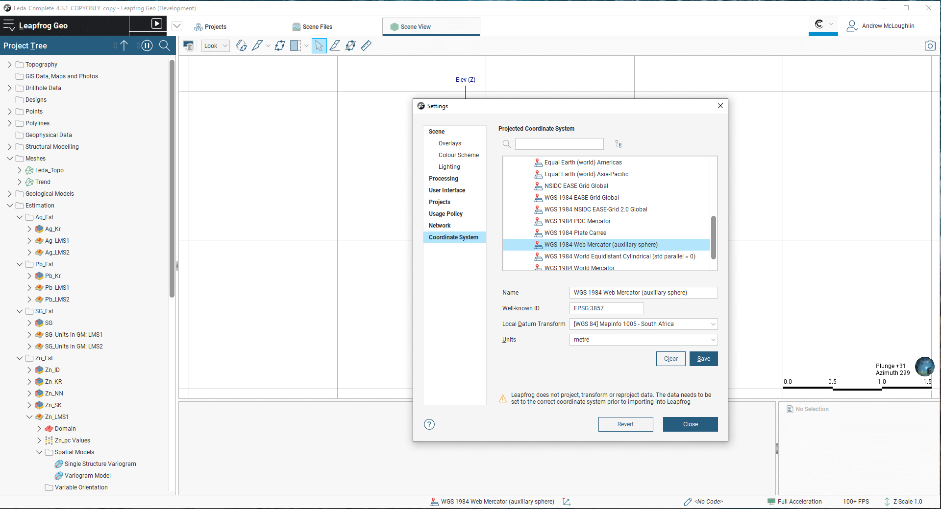Collapse the Spatial Models folder
Image resolution: width=941 pixels, height=509 pixels.
[x=39, y=452]
